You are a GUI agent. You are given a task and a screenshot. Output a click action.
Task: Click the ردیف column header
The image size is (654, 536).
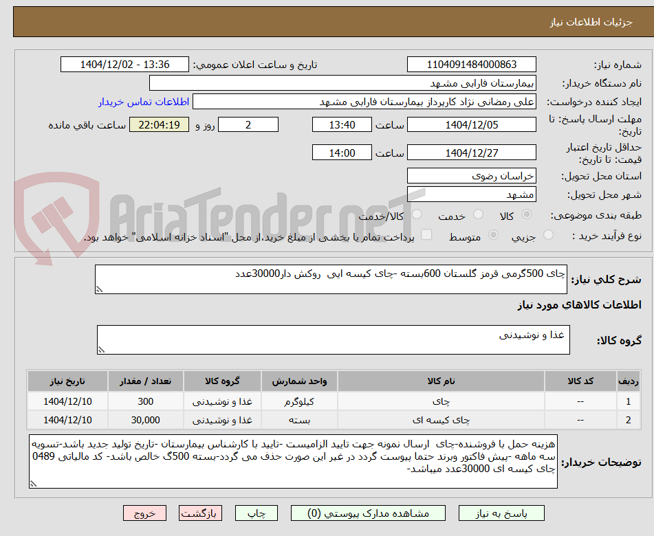click(628, 381)
